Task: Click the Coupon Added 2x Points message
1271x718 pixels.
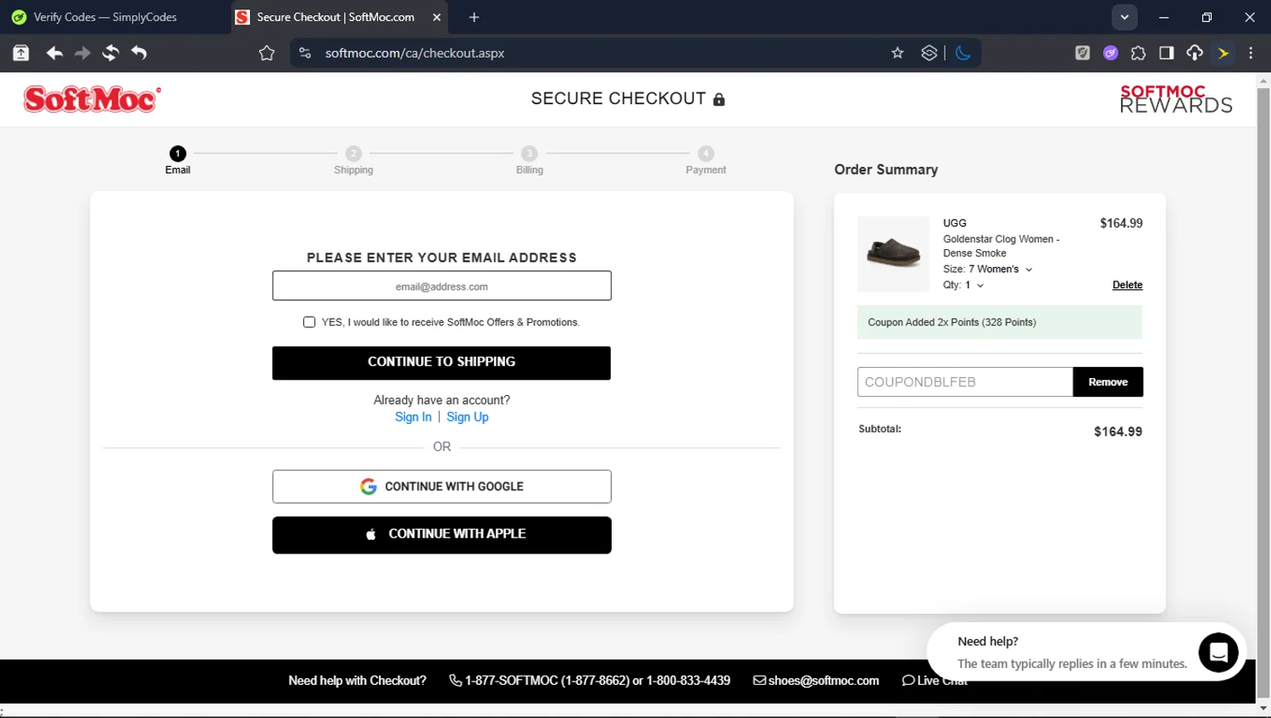Action: (1000, 322)
